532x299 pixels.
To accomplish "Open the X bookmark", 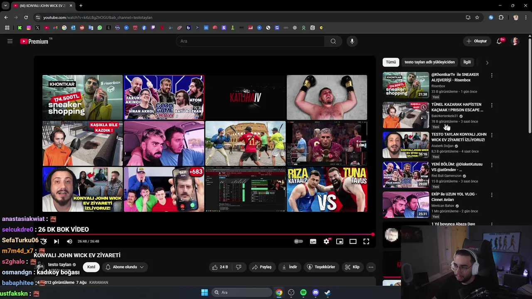I will coord(37,28).
